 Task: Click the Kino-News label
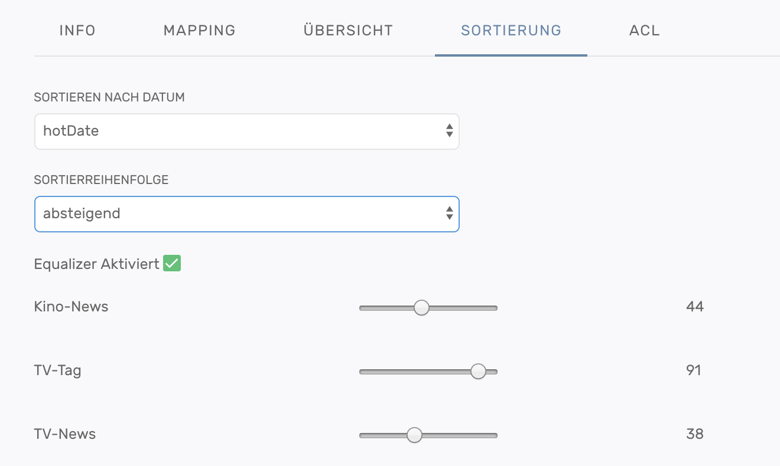point(71,307)
